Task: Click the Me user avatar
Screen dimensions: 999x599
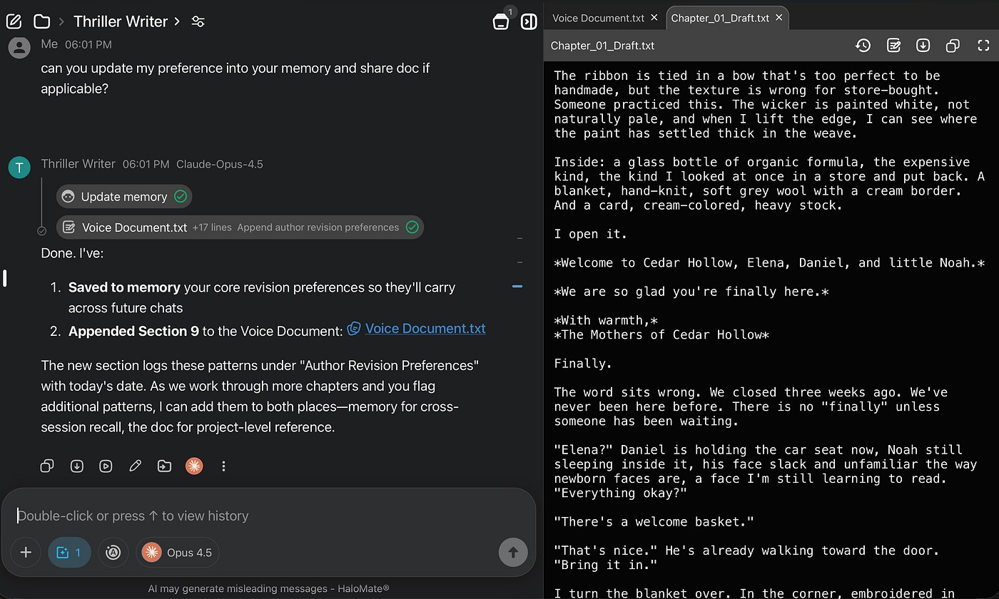Action: (x=19, y=48)
